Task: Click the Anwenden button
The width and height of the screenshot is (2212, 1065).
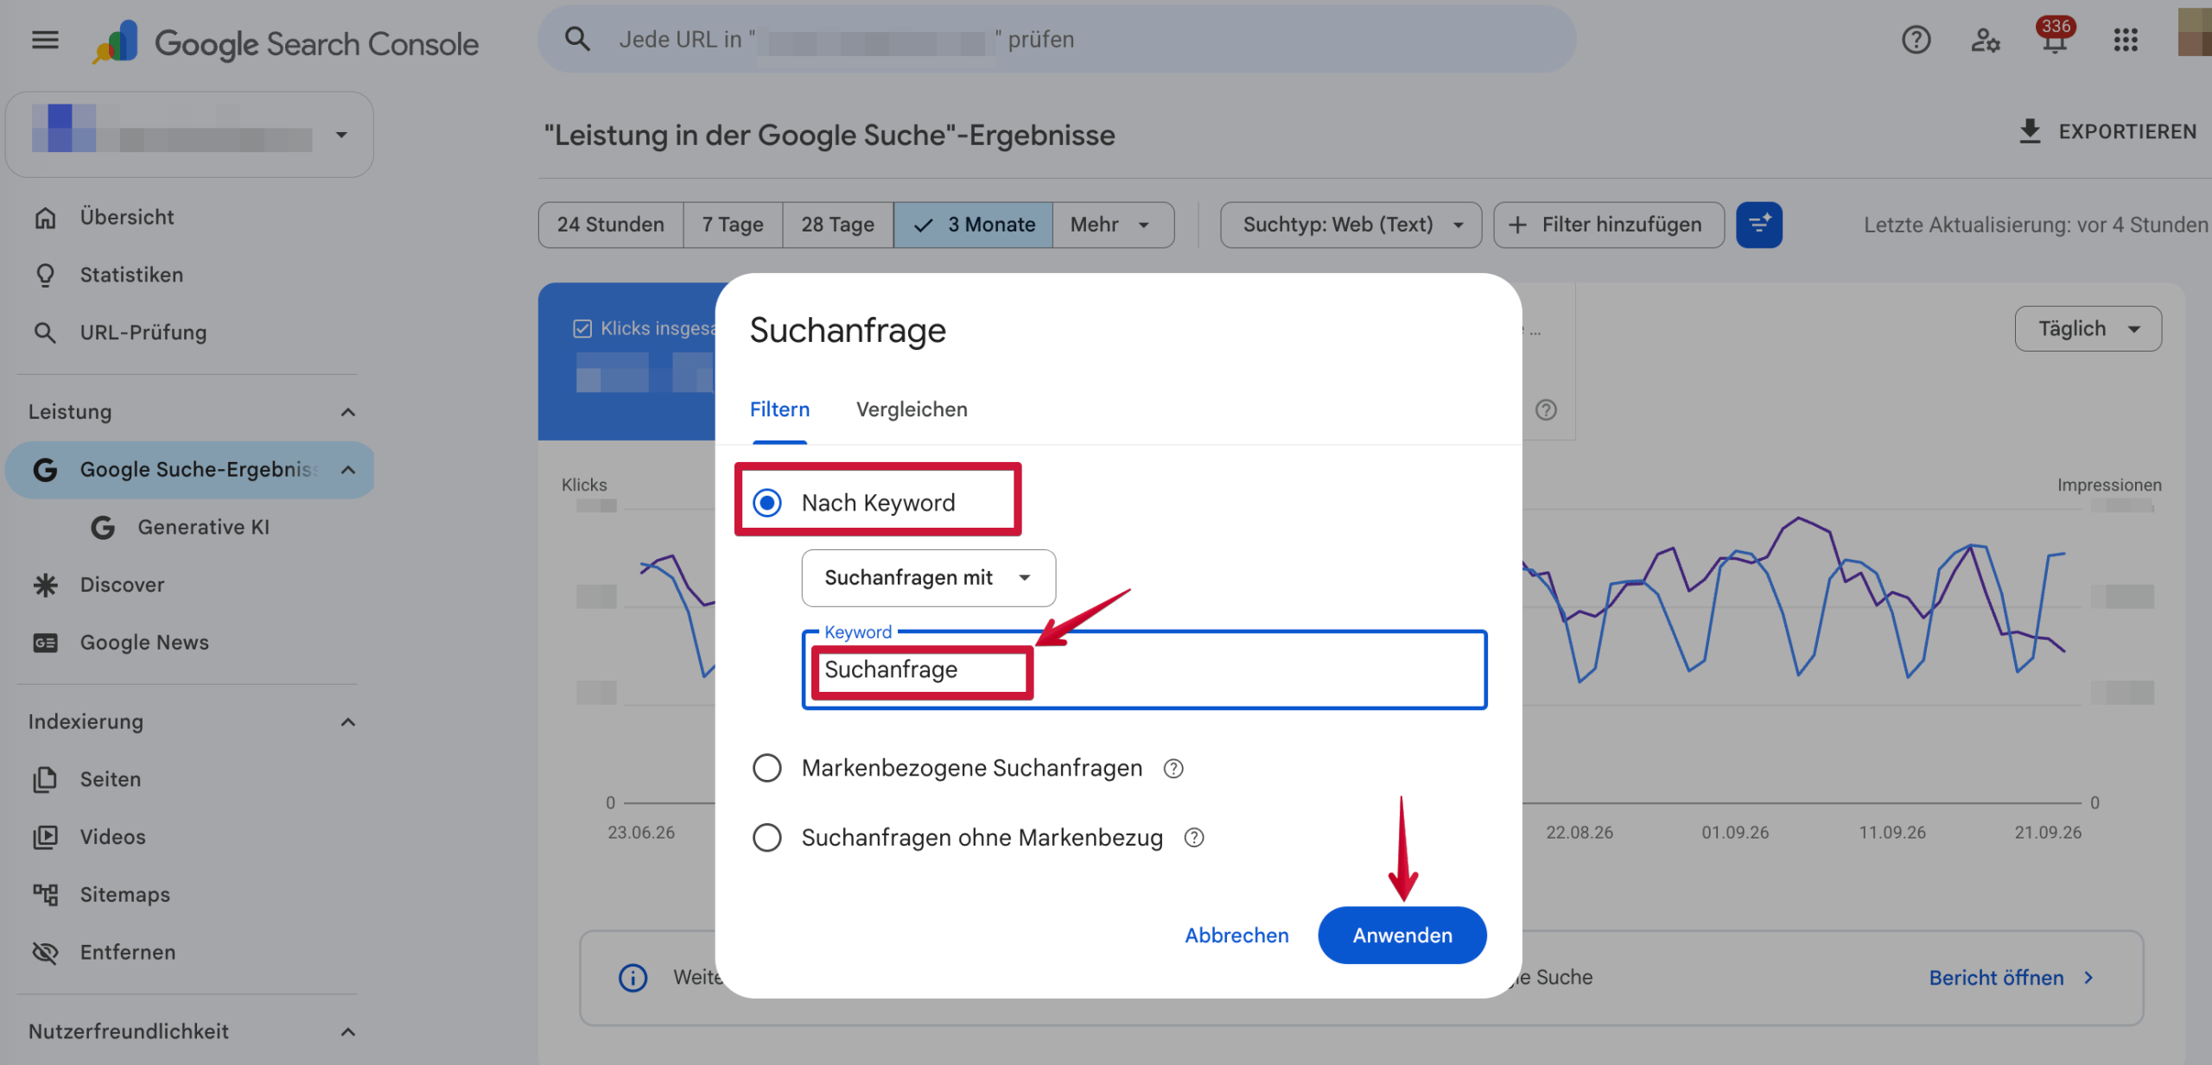Action: point(1402,935)
